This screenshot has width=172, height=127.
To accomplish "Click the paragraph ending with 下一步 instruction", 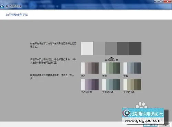I will pyautogui.click(x=52, y=77).
